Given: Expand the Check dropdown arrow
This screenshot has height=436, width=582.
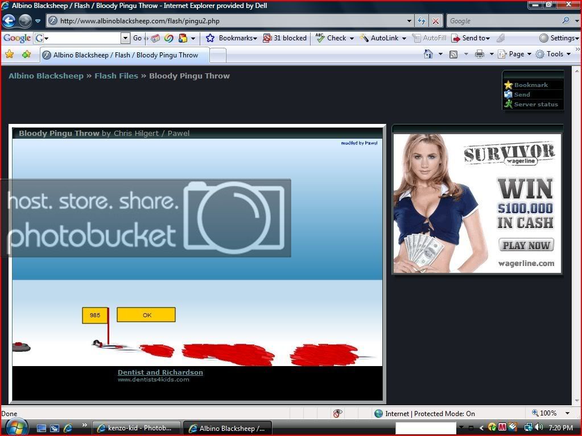Looking at the screenshot, I should (352, 38).
